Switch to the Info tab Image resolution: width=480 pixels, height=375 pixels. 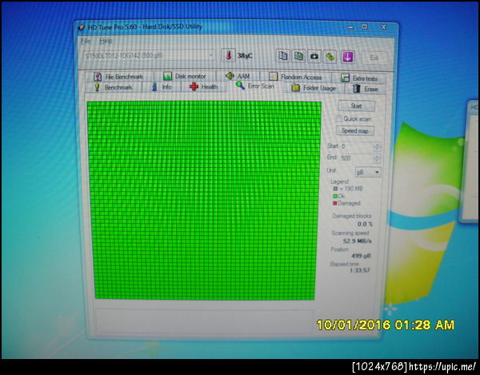(x=162, y=87)
